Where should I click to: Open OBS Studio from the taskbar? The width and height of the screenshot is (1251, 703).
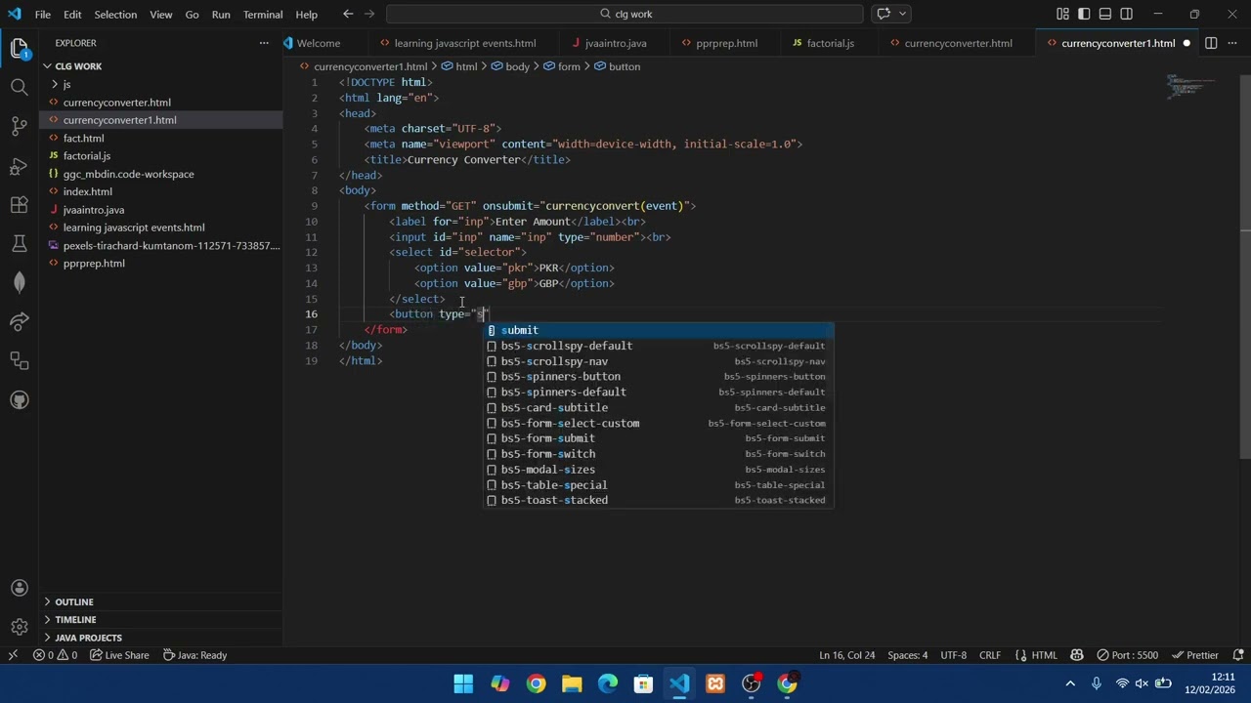point(752,683)
